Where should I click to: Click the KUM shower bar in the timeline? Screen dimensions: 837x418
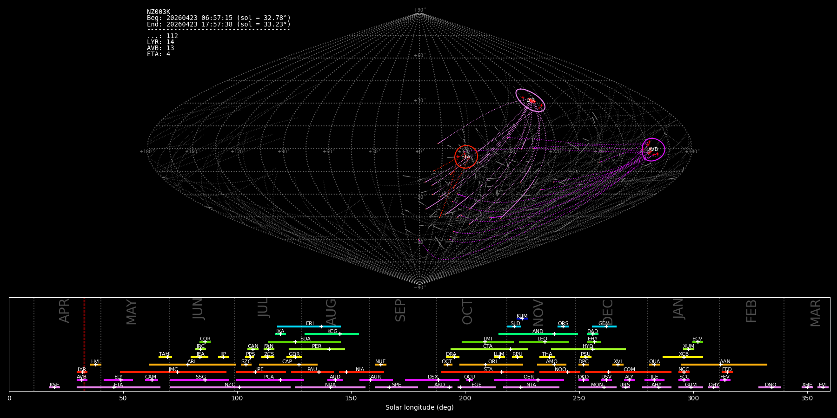point(522,319)
